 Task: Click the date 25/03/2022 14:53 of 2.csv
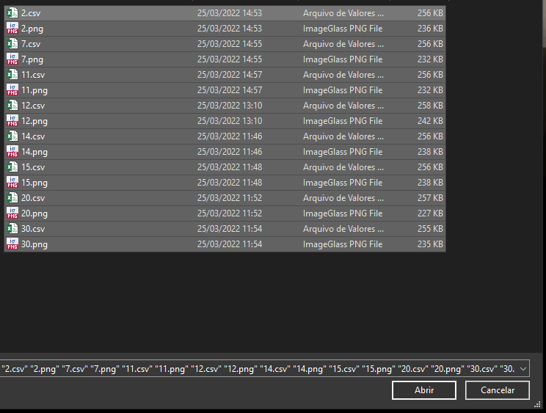coord(230,13)
